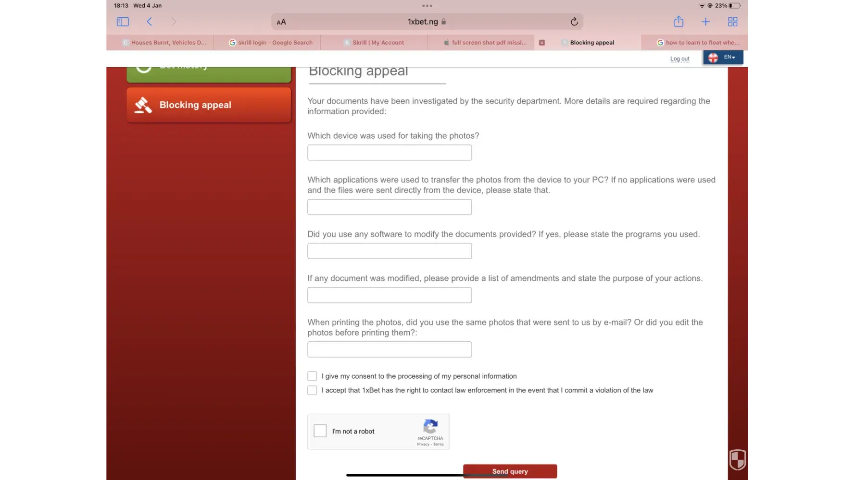This screenshot has height=480, width=855.
Task: Open the three-dot multitasking menu
Action: pyautogui.click(x=427, y=6)
